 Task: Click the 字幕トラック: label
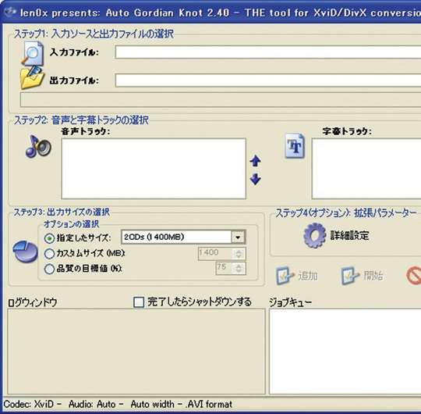tap(347, 131)
